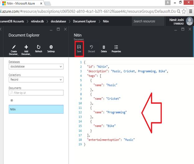
Task: Go to DocumentDB Accounts breadcrumb
Action: pyautogui.click(x=12, y=21)
